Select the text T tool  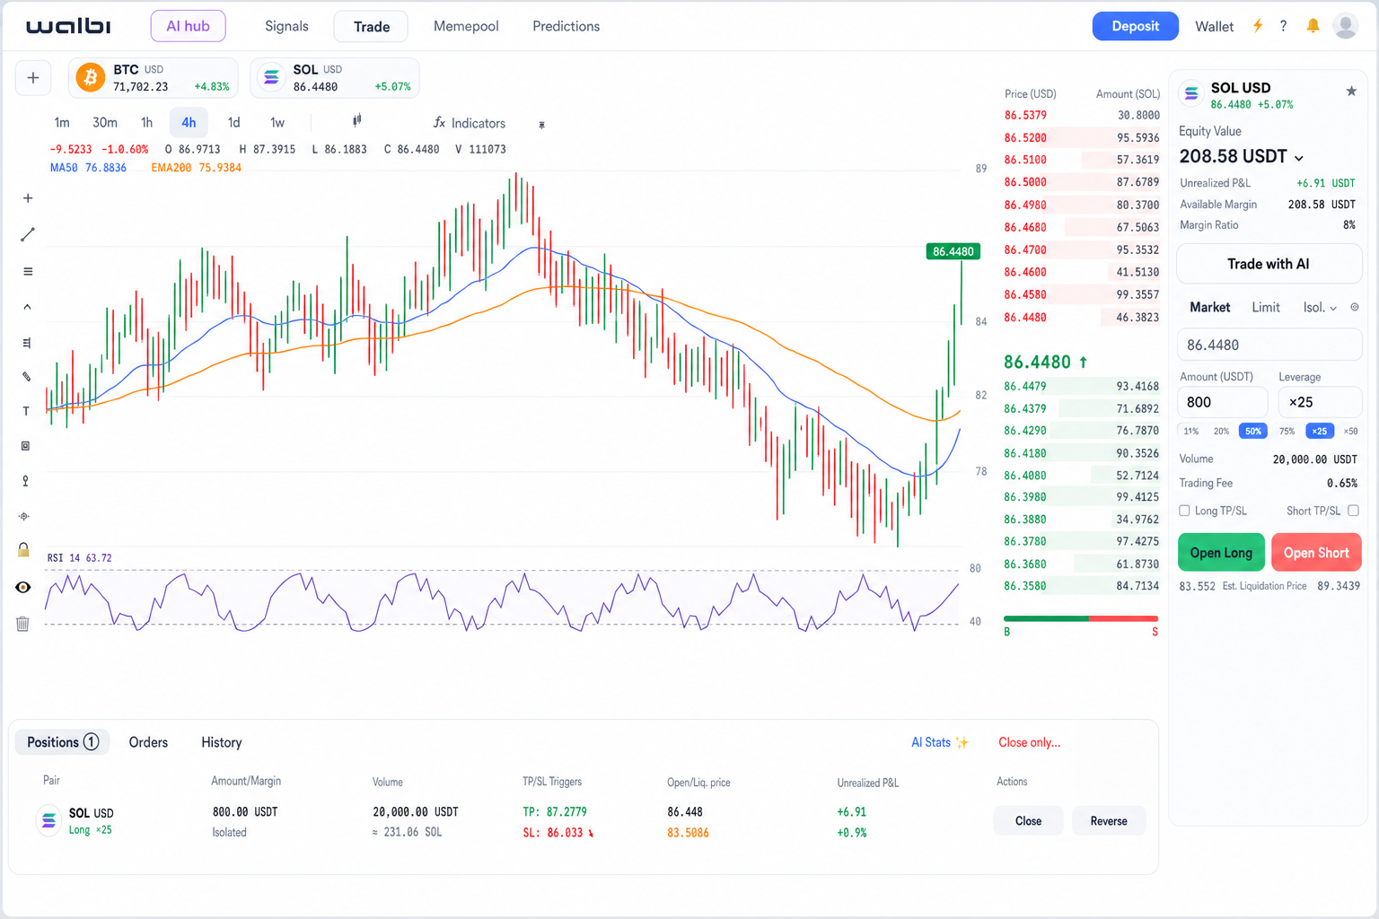tap(26, 411)
